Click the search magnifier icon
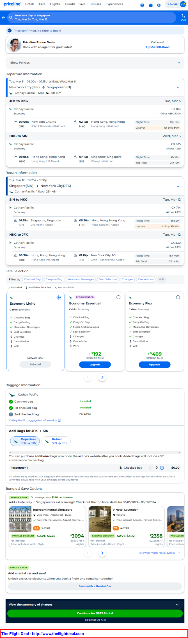Image resolution: width=188 pixels, height=638 pixels. tap(11, 17)
